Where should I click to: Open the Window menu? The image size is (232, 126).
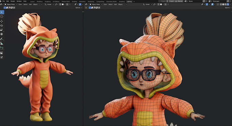point(19,1)
